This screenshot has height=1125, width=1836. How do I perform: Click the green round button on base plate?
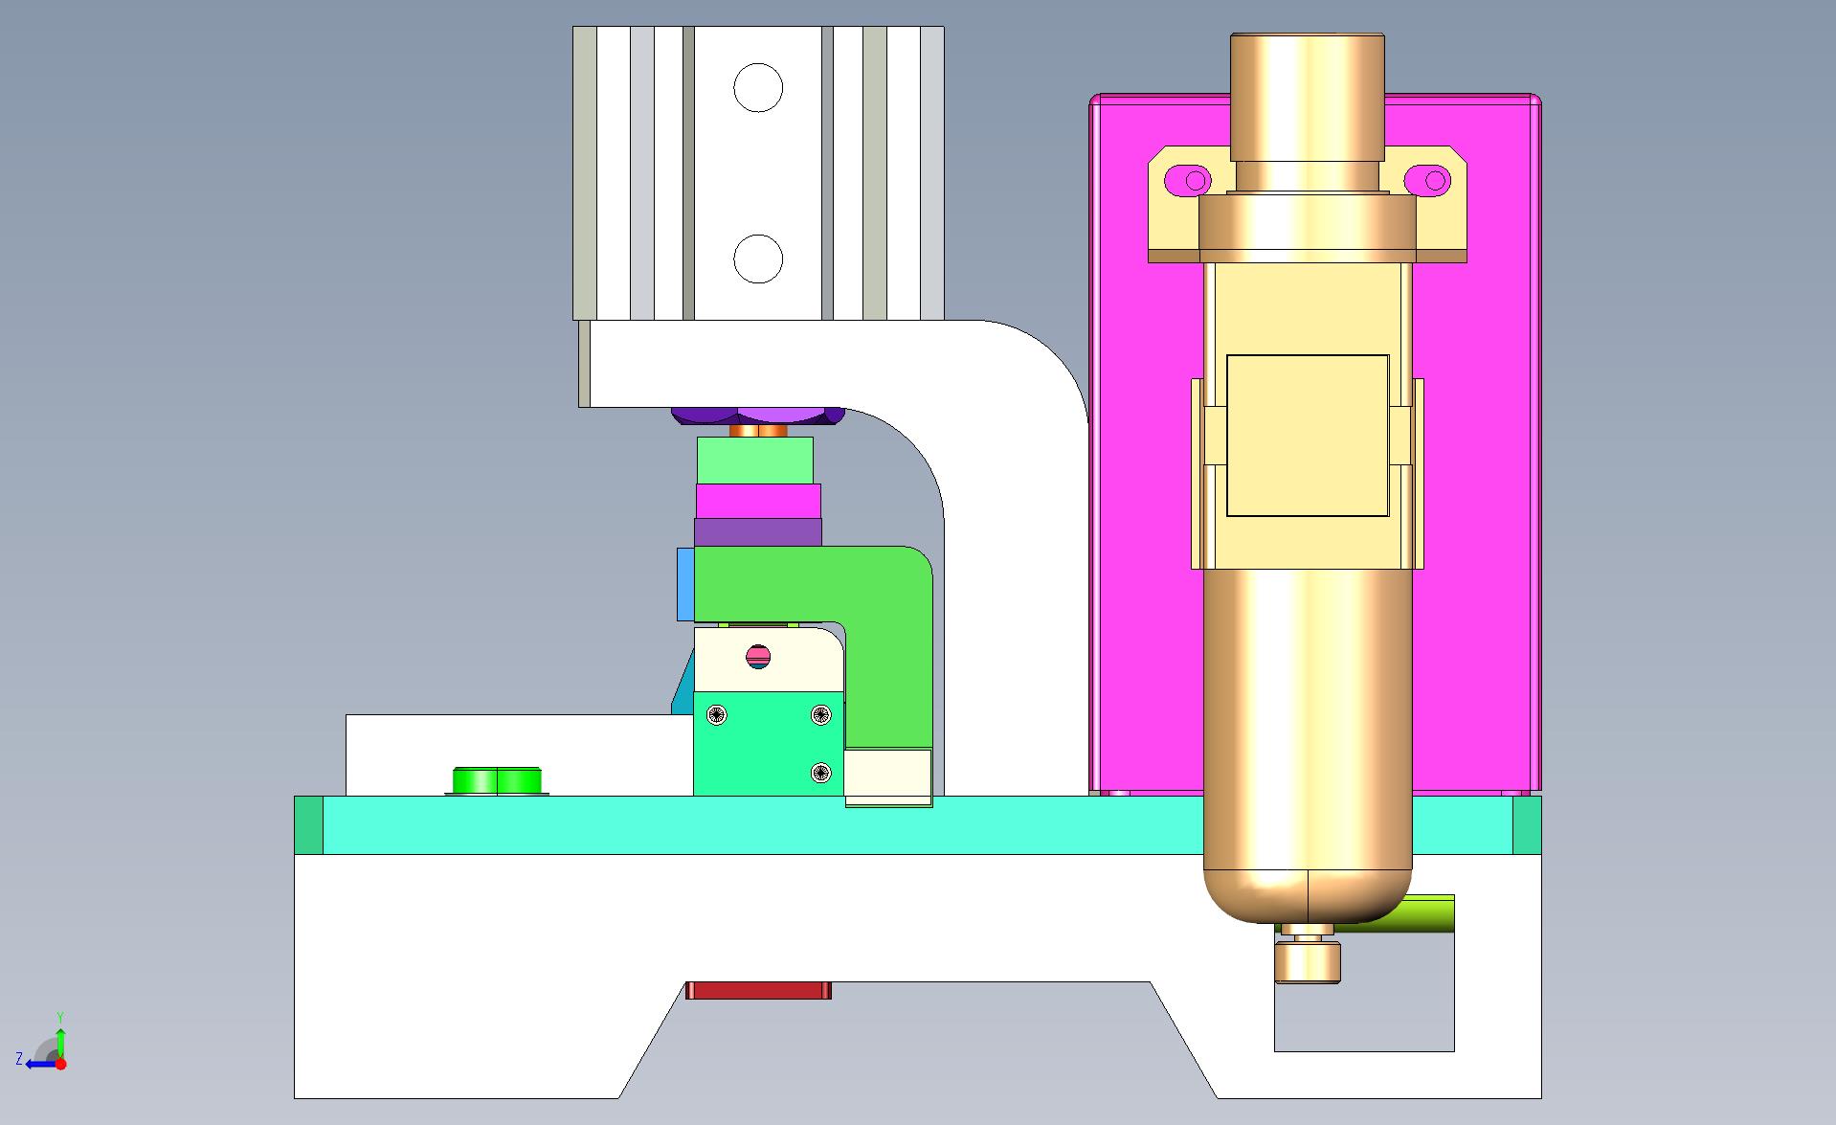click(497, 780)
